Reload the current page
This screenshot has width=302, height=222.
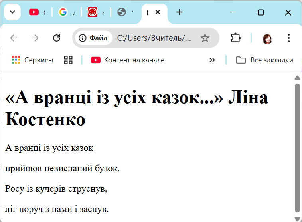(57, 38)
